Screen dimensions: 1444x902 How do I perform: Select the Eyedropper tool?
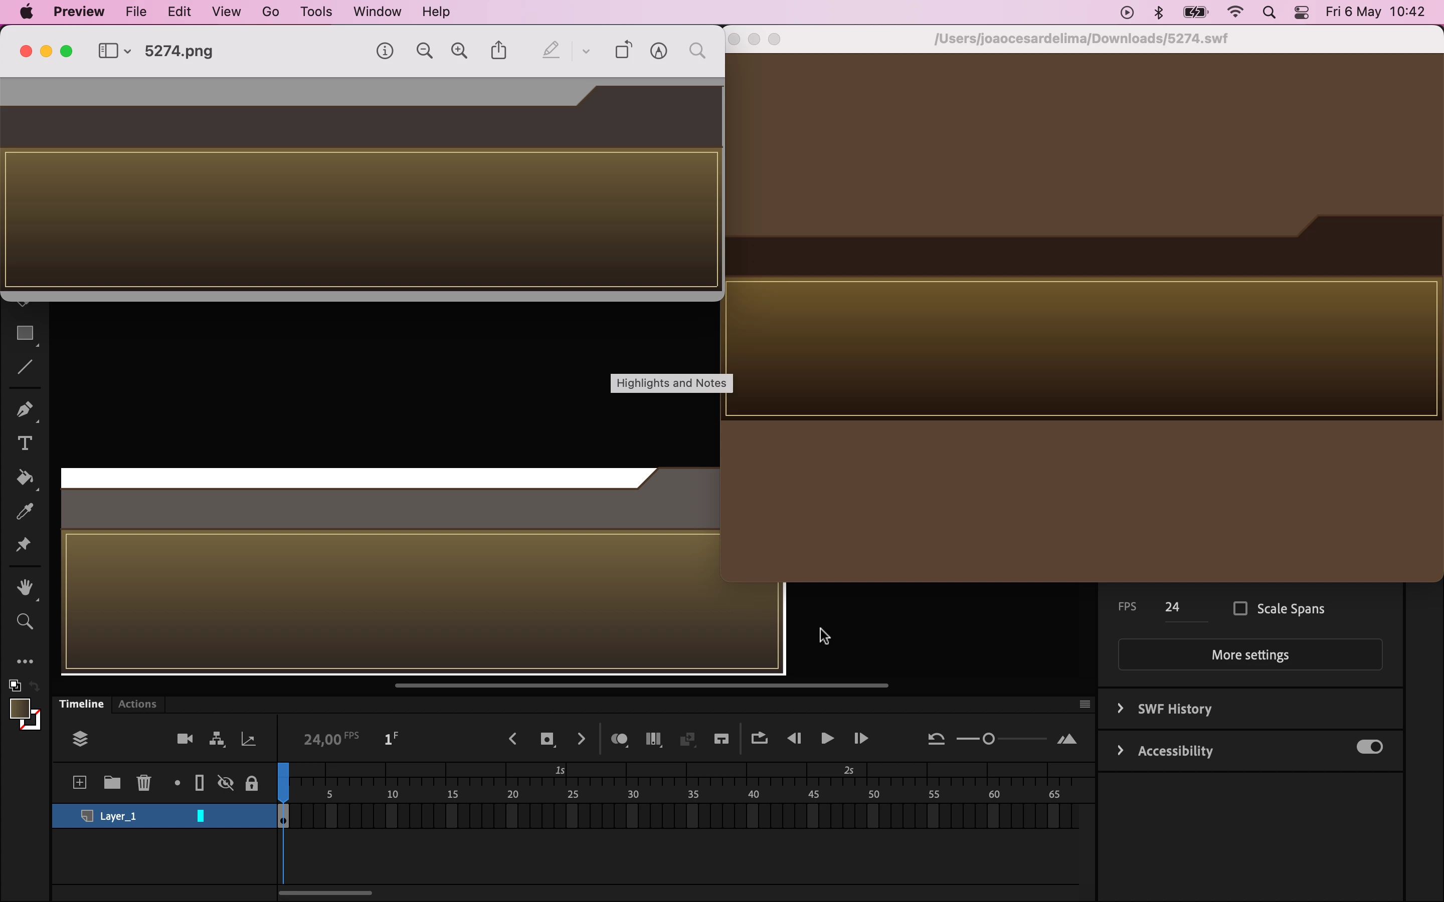coord(25,511)
